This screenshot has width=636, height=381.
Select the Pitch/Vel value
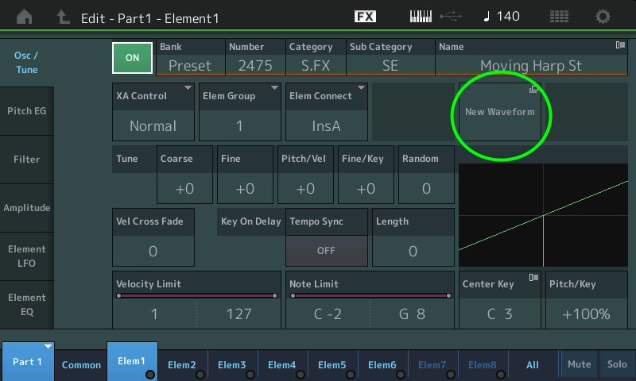point(305,188)
